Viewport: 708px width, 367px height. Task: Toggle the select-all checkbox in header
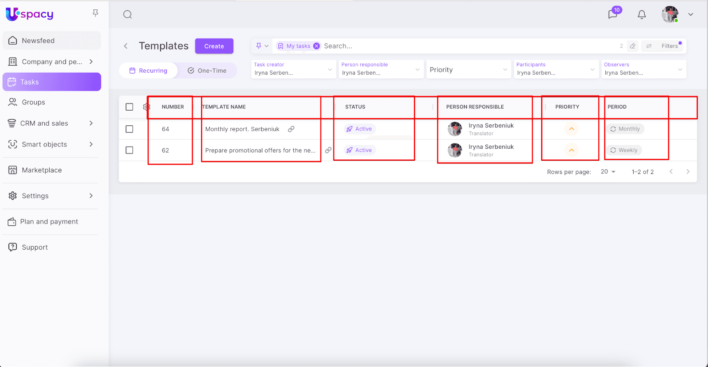coord(129,107)
